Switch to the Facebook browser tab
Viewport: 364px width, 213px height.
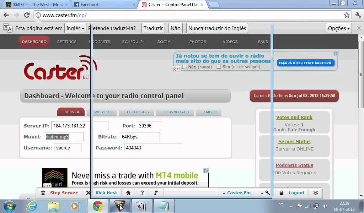(x=105, y=5)
